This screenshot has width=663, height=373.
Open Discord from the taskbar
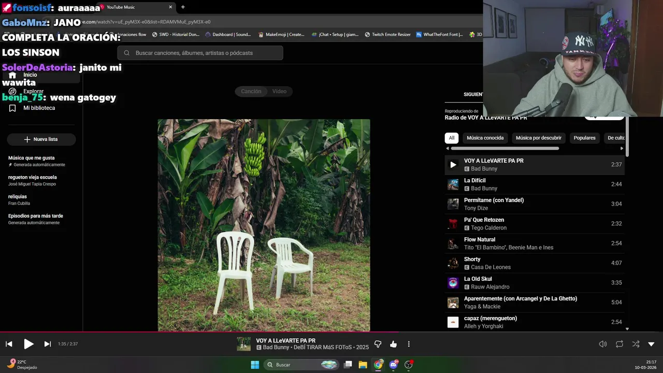point(394,365)
